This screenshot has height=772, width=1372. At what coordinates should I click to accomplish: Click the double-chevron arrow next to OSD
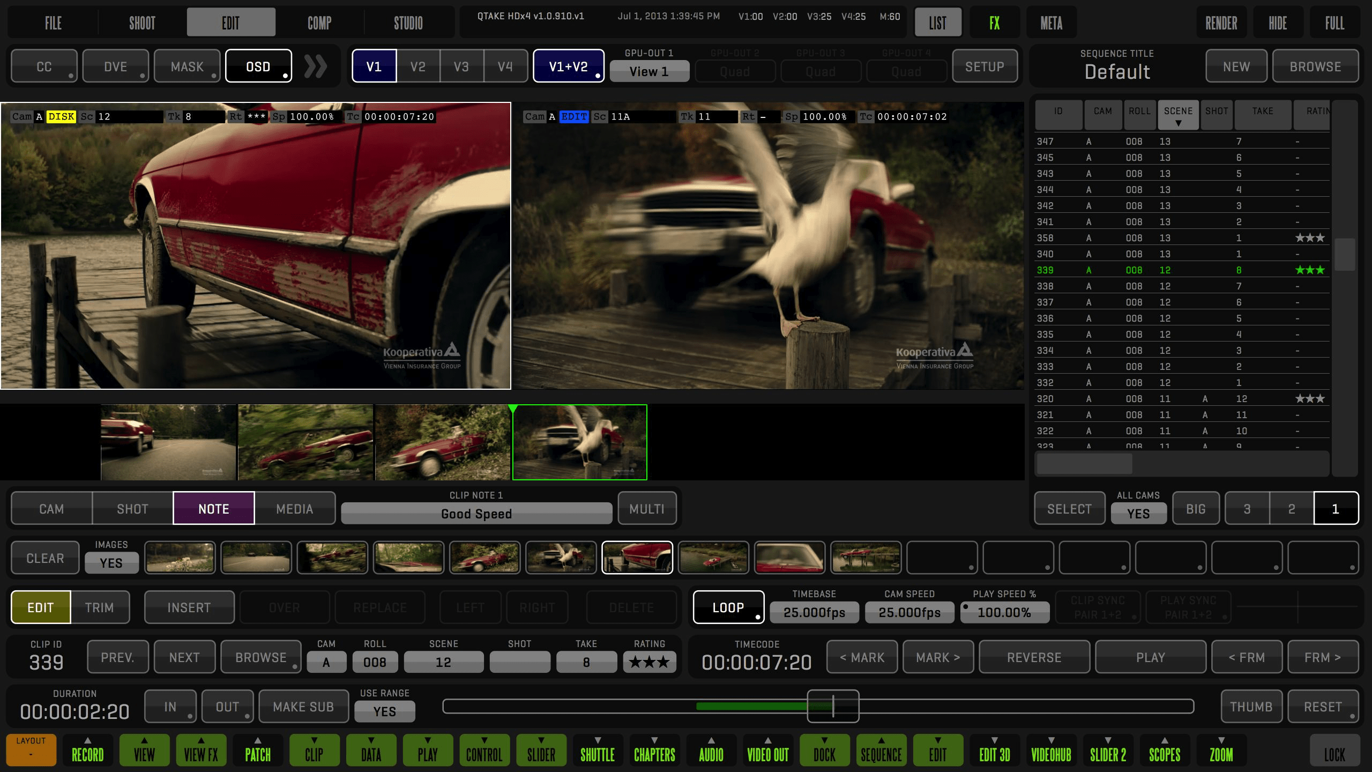coord(315,66)
